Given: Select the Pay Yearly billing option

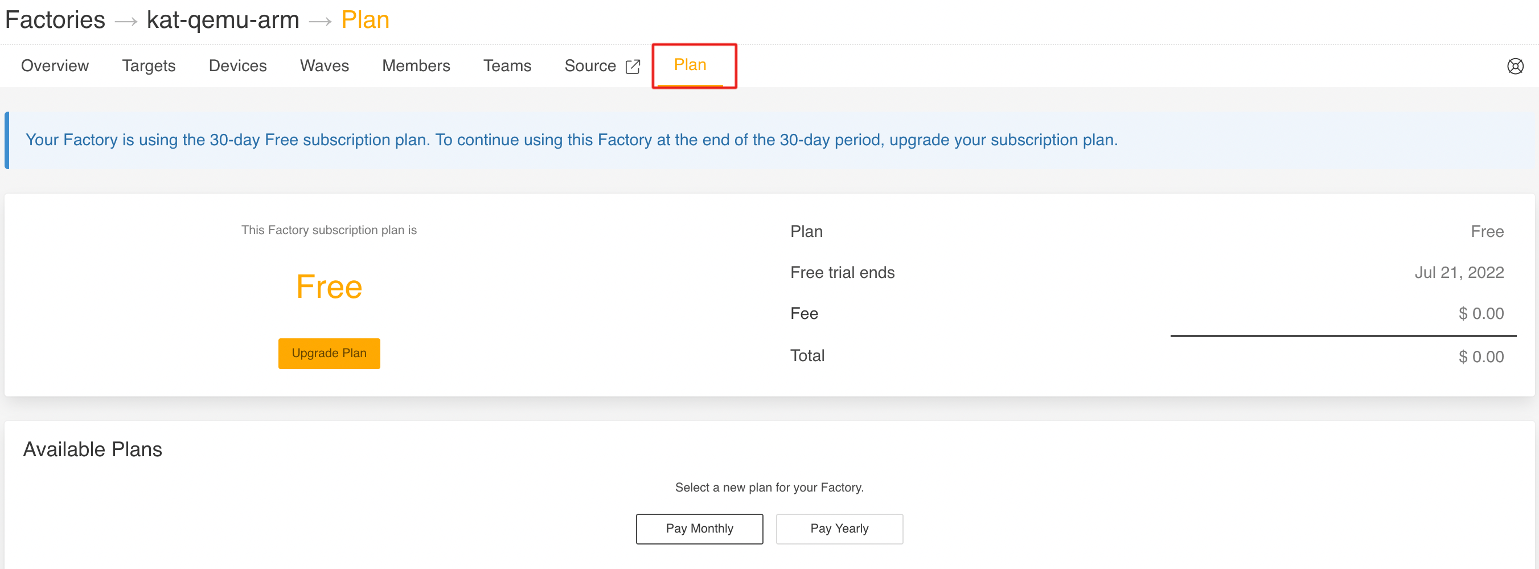Looking at the screenshot, I should [x=839, y=529].
